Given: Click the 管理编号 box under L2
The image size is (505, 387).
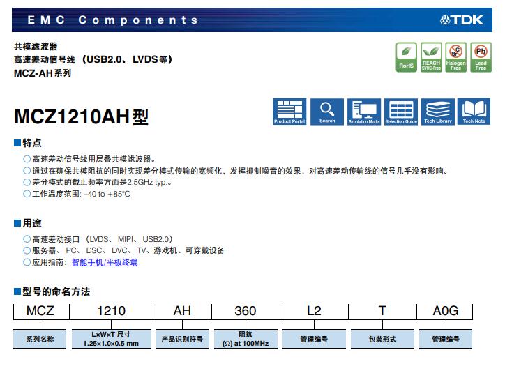Looking at the screenshot, I should pos(314,339).
